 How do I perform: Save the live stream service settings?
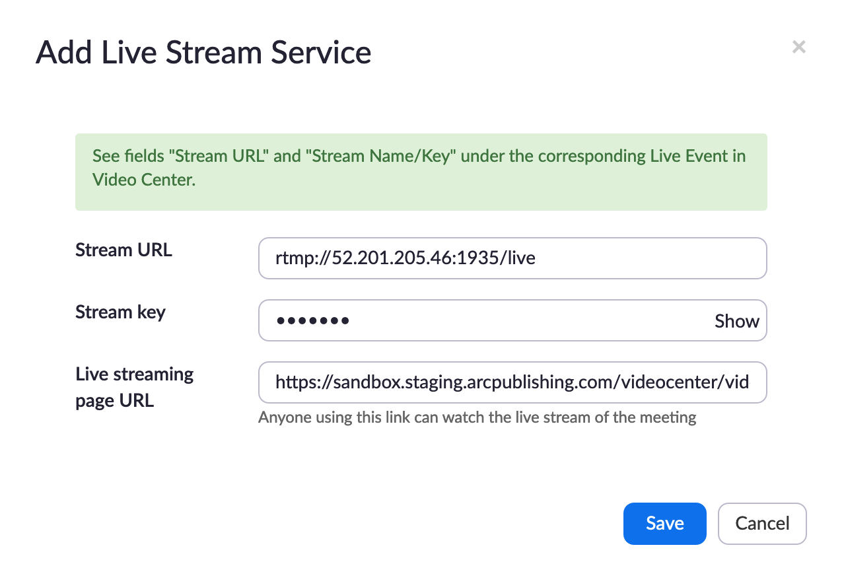click(x=664, y=524)
